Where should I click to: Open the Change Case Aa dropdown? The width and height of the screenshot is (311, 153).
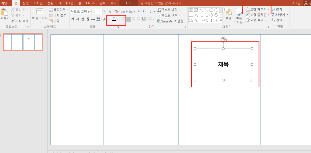[106, 19]
